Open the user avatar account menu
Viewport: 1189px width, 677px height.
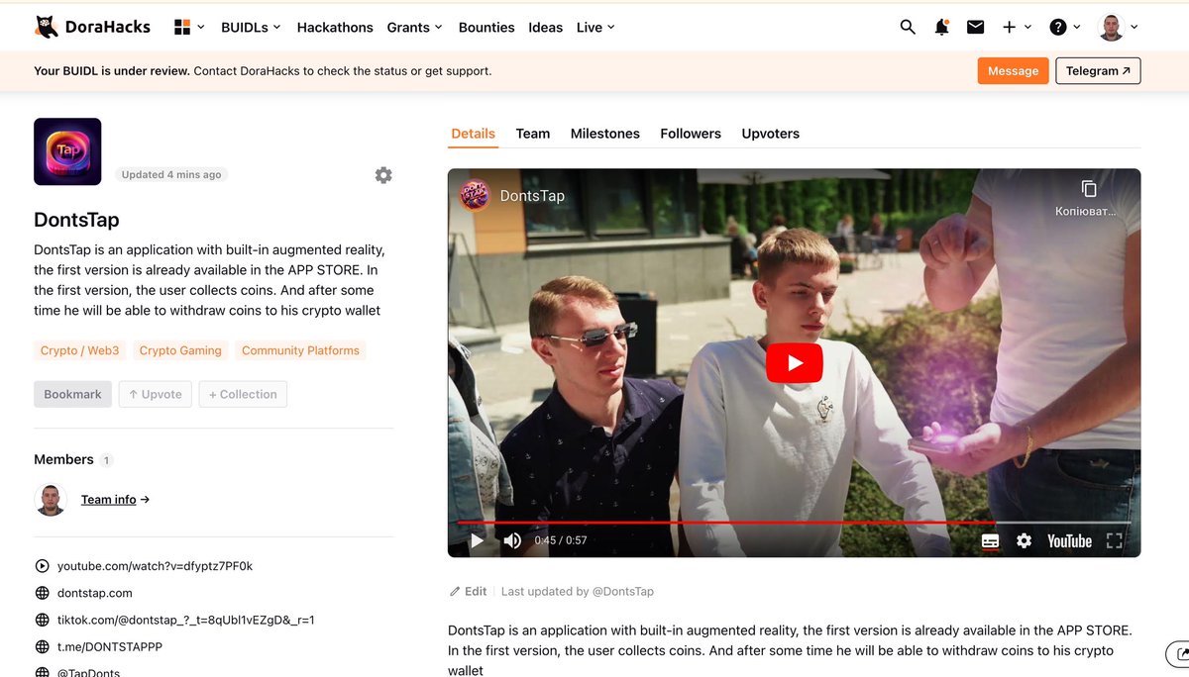tap(1119, 27)
